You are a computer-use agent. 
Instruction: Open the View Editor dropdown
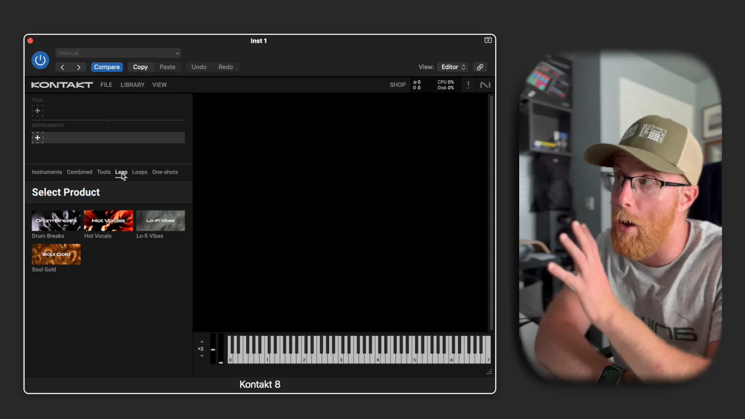[452, 67]
